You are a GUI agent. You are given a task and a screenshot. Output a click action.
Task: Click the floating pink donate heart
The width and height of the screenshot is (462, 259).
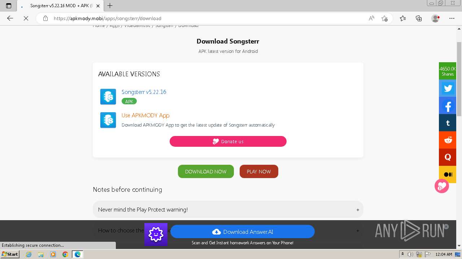[x=442, y=186]
